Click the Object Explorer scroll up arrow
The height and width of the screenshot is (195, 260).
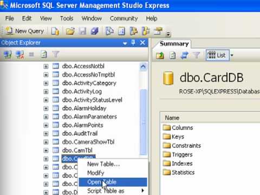[x=143, y=67]
